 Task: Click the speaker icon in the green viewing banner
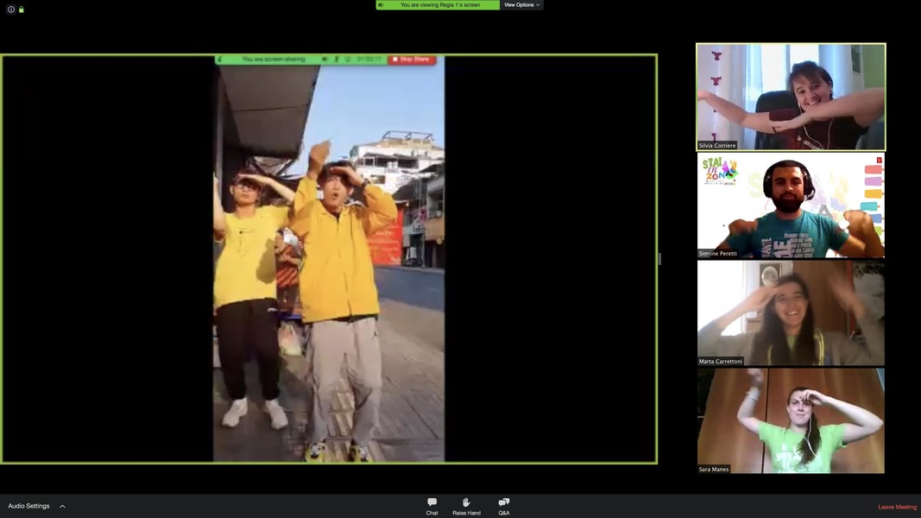pos(381,5)
